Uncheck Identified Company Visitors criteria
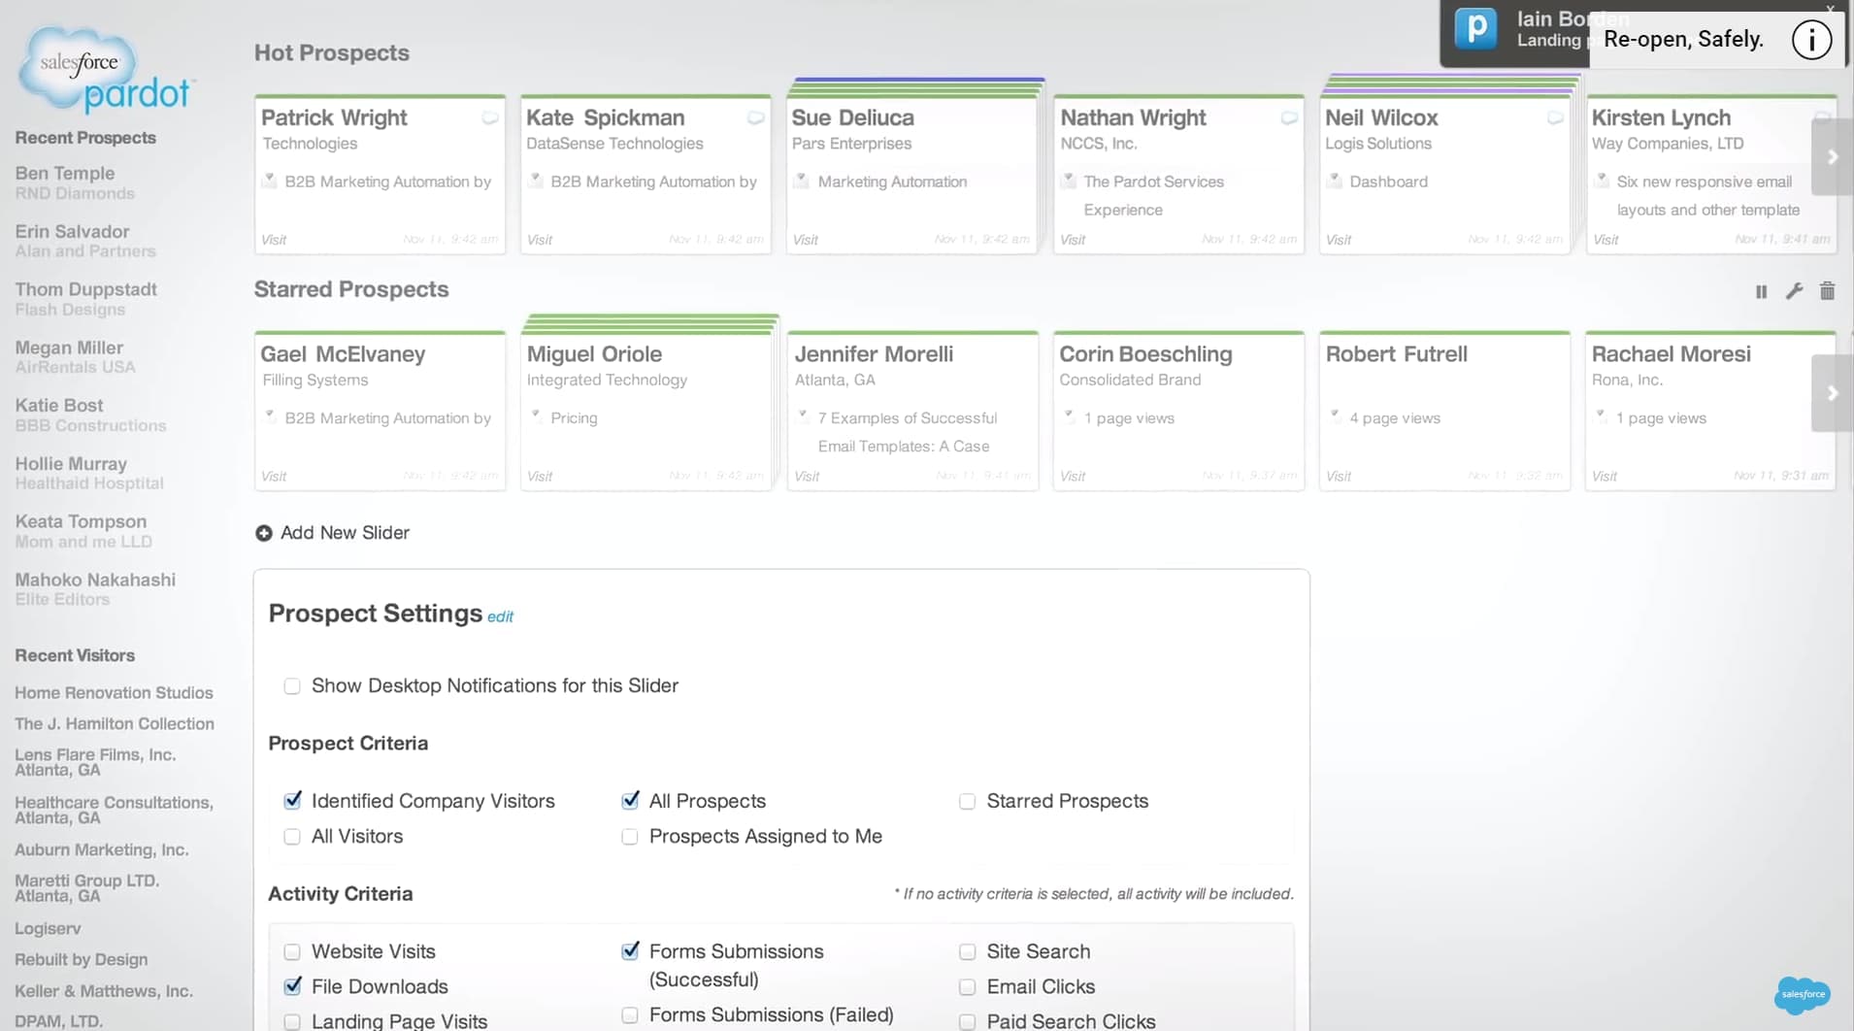Image resolution: width=1854 pixels, height=1031 pixels. (x=292, y=800)
